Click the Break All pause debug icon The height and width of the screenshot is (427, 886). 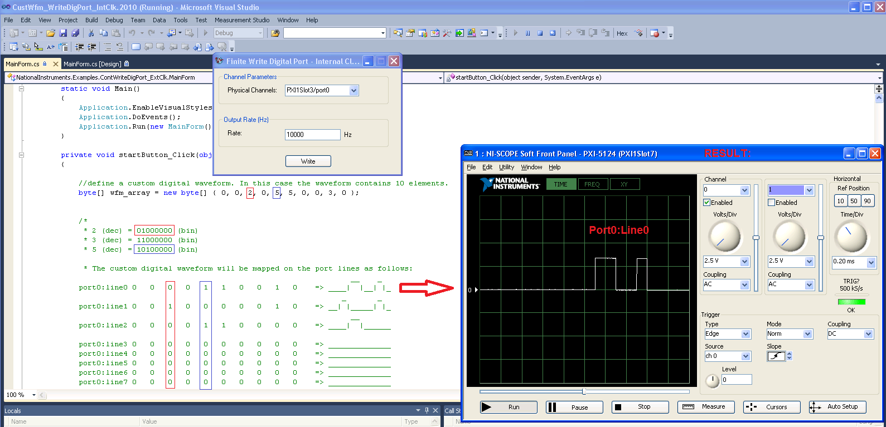[527, 33]
